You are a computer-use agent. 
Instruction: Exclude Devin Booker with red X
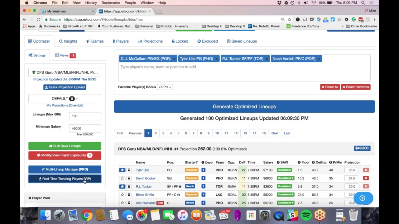coord(366,178)
